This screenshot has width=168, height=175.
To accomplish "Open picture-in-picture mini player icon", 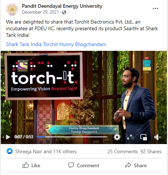I will click(144, 137).
